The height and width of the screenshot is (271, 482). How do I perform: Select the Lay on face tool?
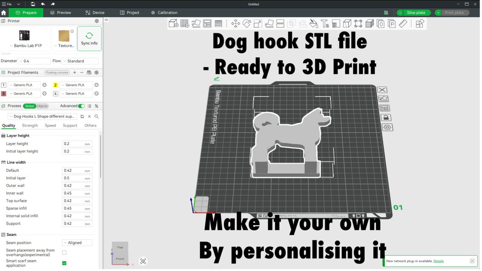click(x=269, y=24)
